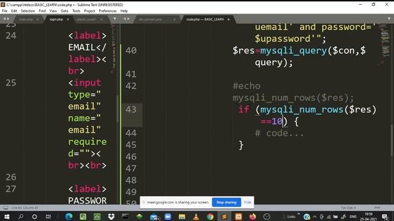
Task: Open taskbar search icon
Action: [x=21, y=217]
